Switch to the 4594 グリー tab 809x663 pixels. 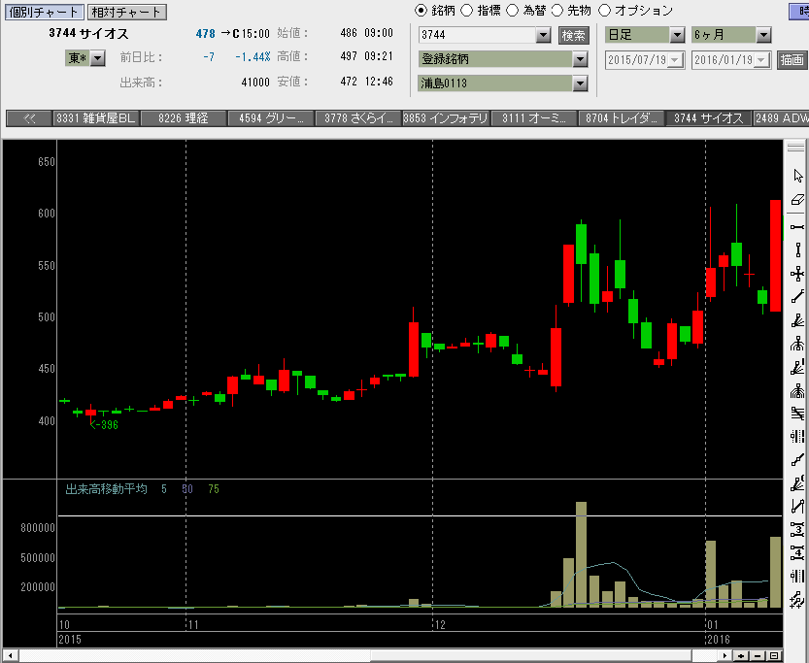pyautogui.click(x=271, y=118)
